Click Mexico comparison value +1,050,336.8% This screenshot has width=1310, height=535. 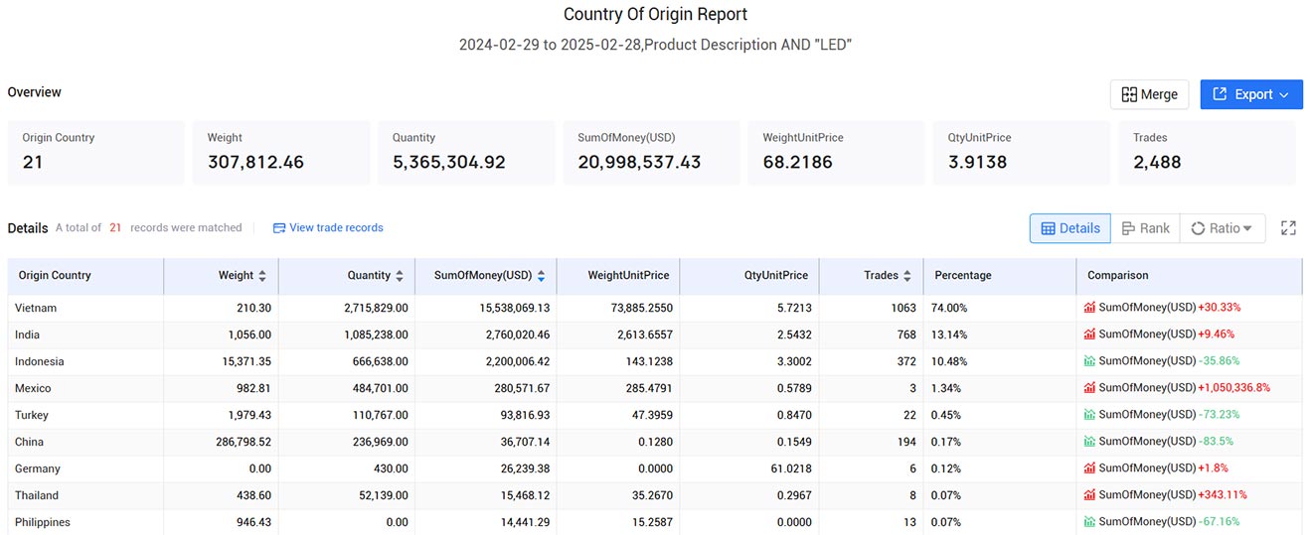point(1233,388)
